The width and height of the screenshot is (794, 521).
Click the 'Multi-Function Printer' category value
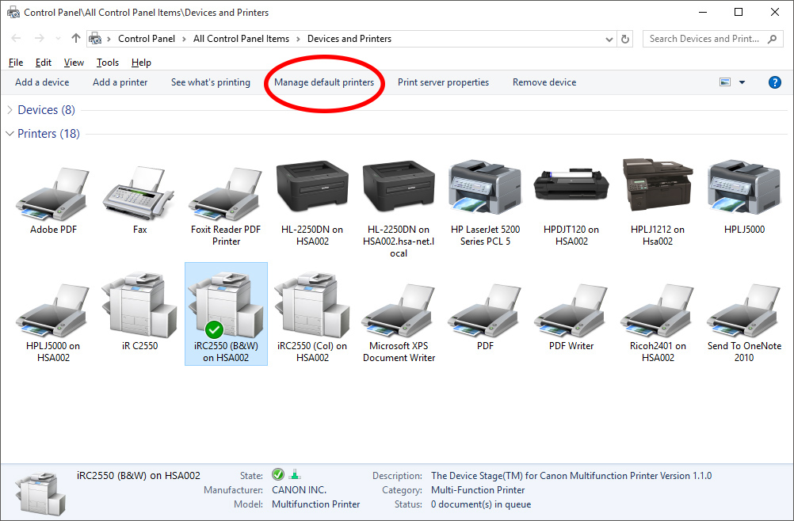click(478, 490)
